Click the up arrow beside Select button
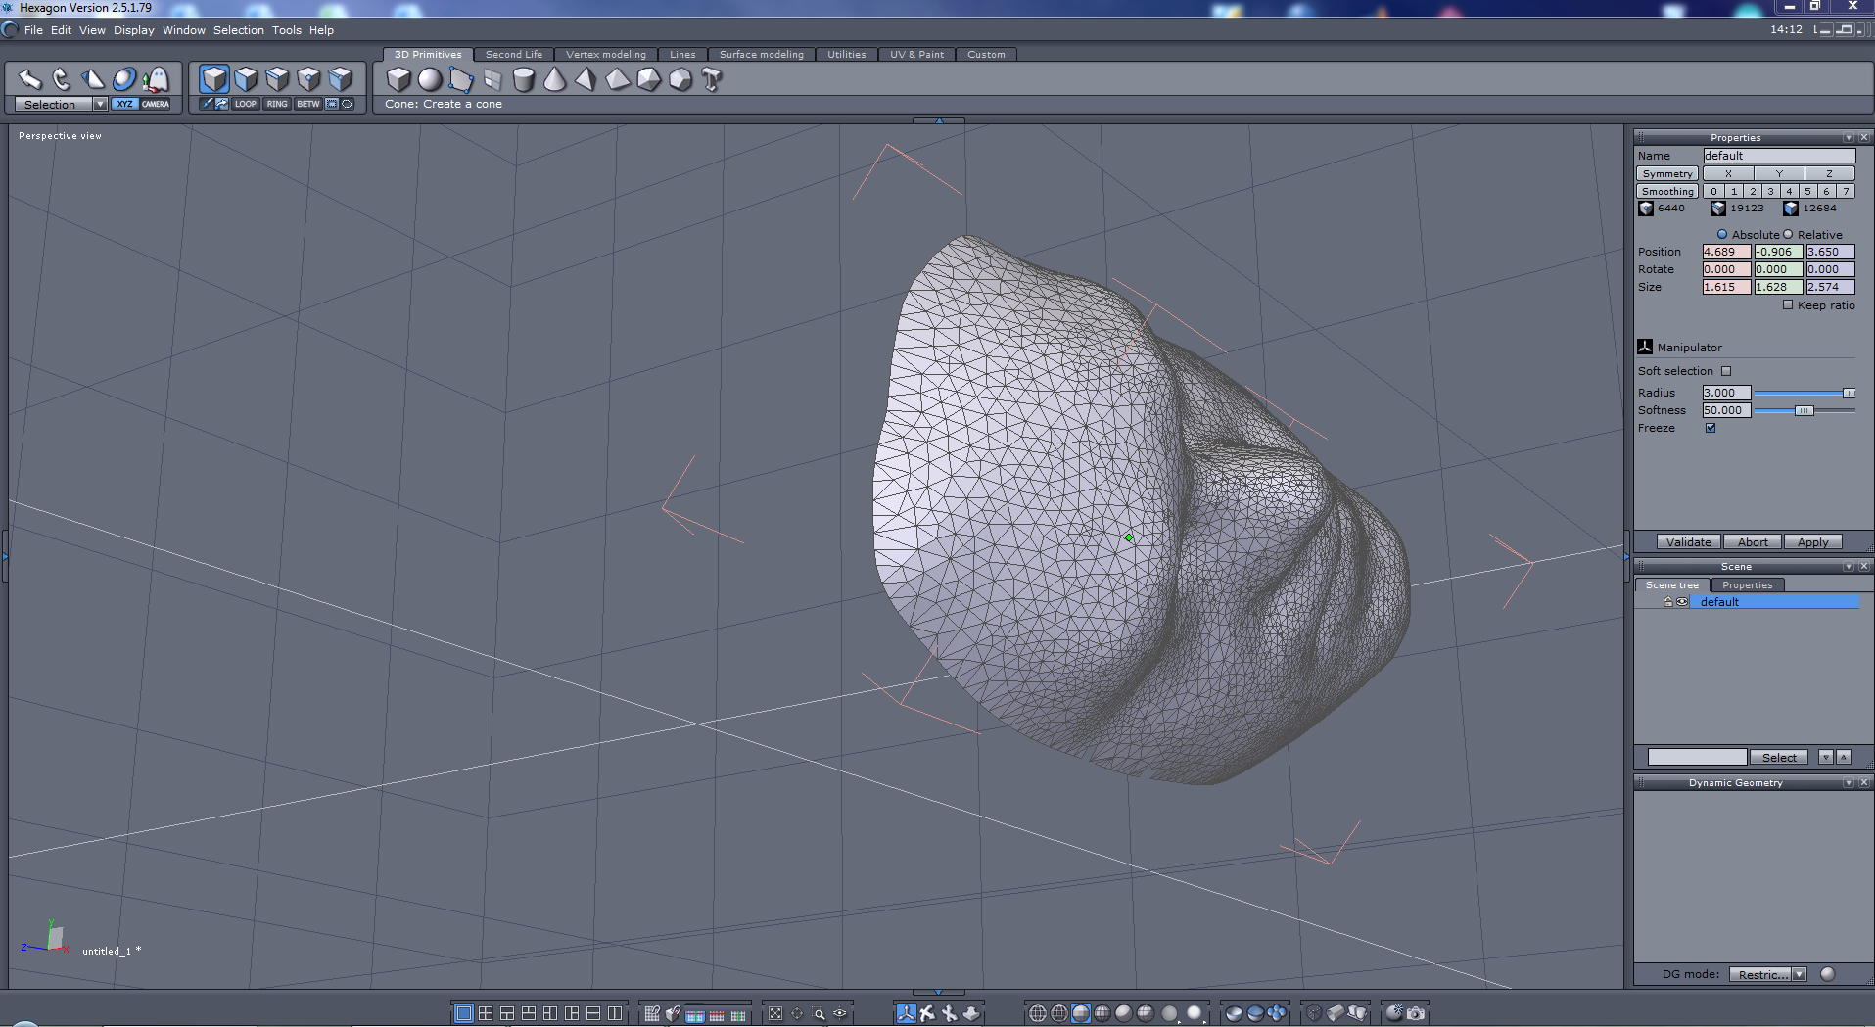The width and height of the screenshot is (1875, 1027). click(1844, 757)
